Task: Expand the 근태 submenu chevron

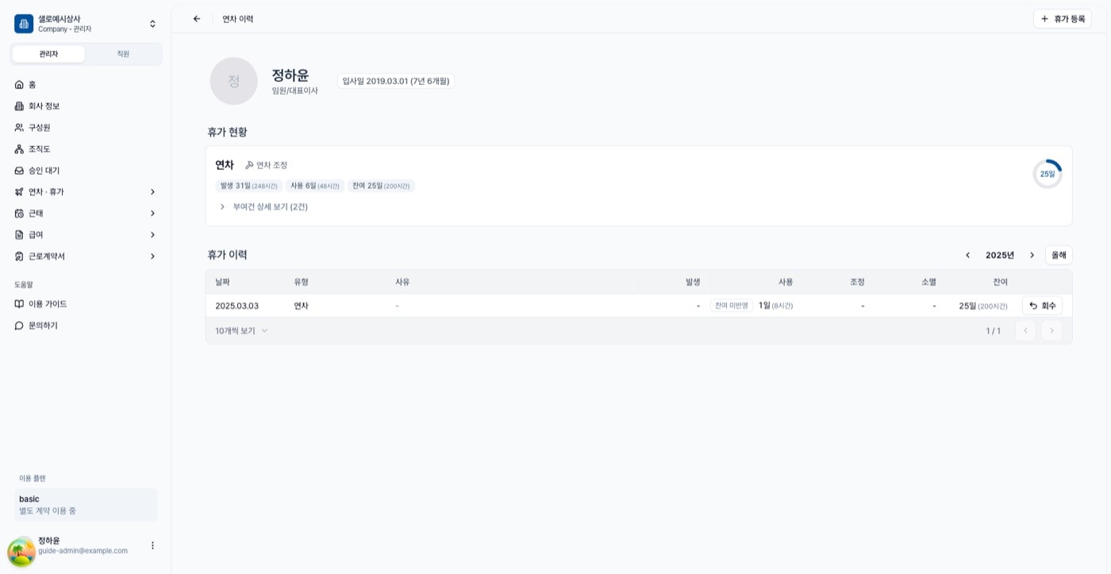Action: (x=152, y=213)
